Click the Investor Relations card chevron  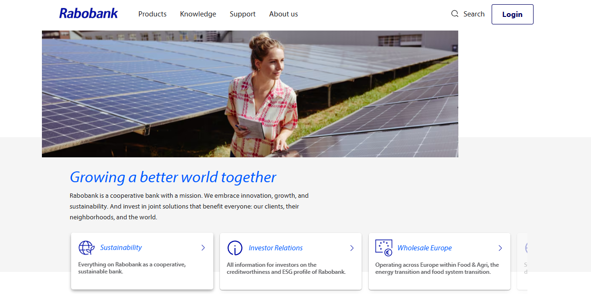pos(352,248)
